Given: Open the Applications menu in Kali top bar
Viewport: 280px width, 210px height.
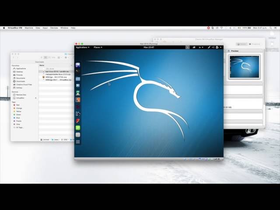Looking at the screenshot, I should pyautogui.click(x=83, y=47).
